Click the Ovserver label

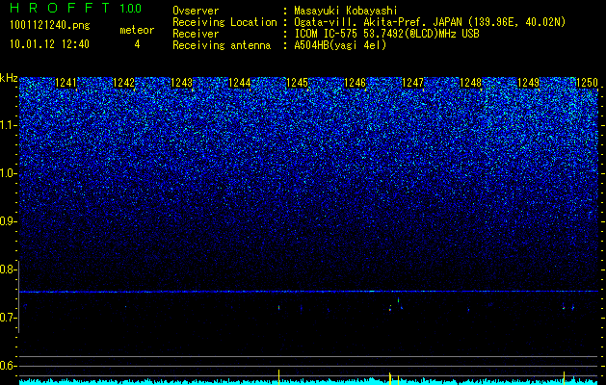[196, 11]
